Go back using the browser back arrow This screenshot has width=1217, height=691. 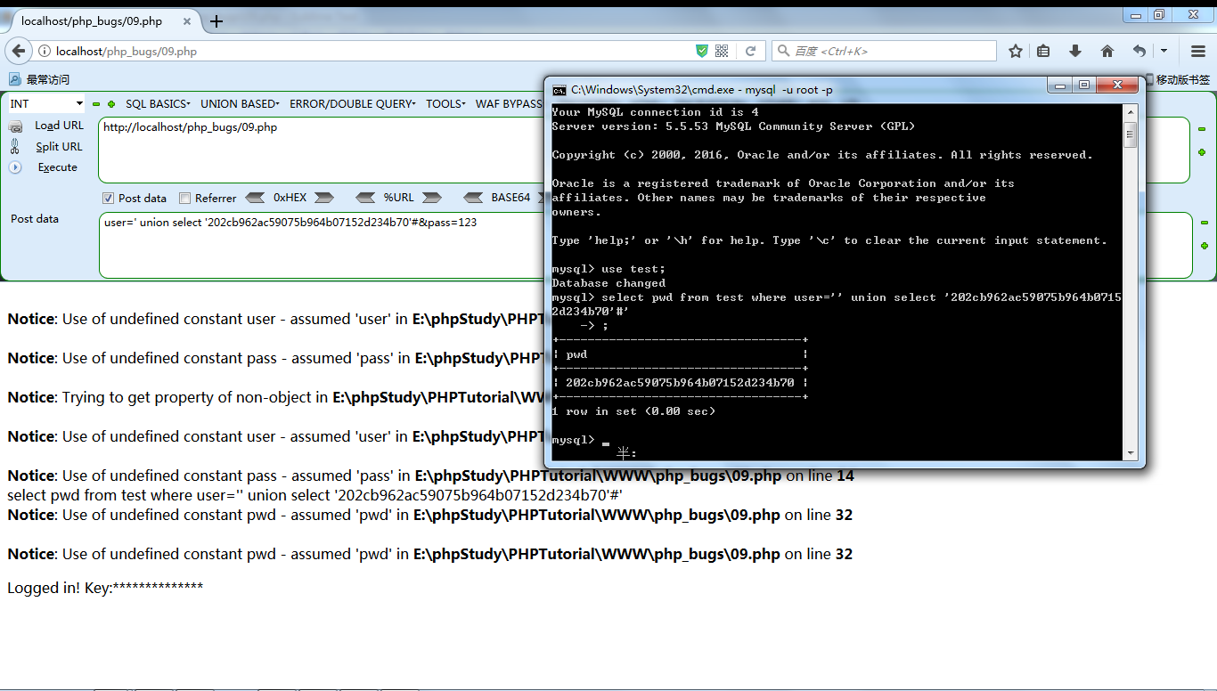tap(18, 51)
